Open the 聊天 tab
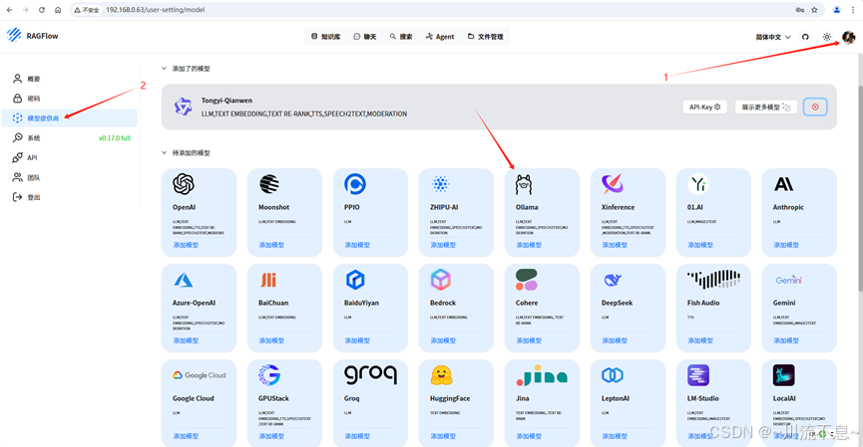The width and height of the screenshot is (863, 447). [365, 37]
